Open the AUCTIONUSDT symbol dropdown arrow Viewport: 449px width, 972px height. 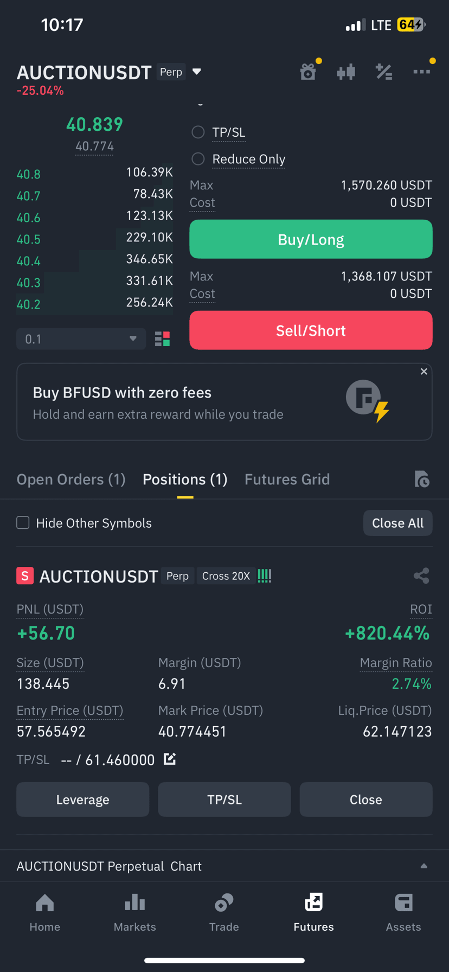click(197, 72)
